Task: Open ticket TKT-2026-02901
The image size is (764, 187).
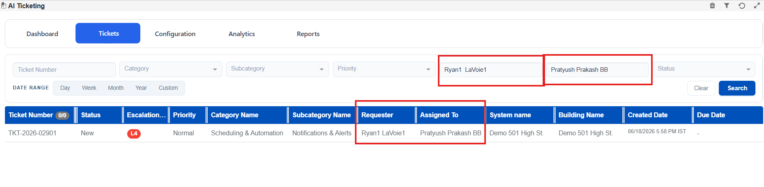Action: tap(32, 133)
